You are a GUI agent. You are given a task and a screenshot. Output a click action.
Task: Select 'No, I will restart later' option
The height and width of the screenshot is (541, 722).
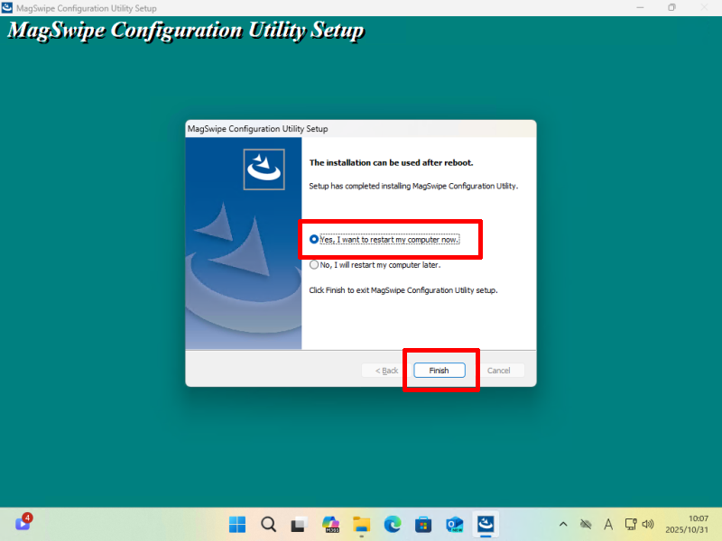(x=314, y=265)
